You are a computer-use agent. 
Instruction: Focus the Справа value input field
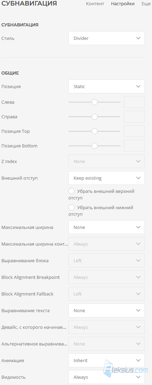pyautogui.click(x=134, y=117)
